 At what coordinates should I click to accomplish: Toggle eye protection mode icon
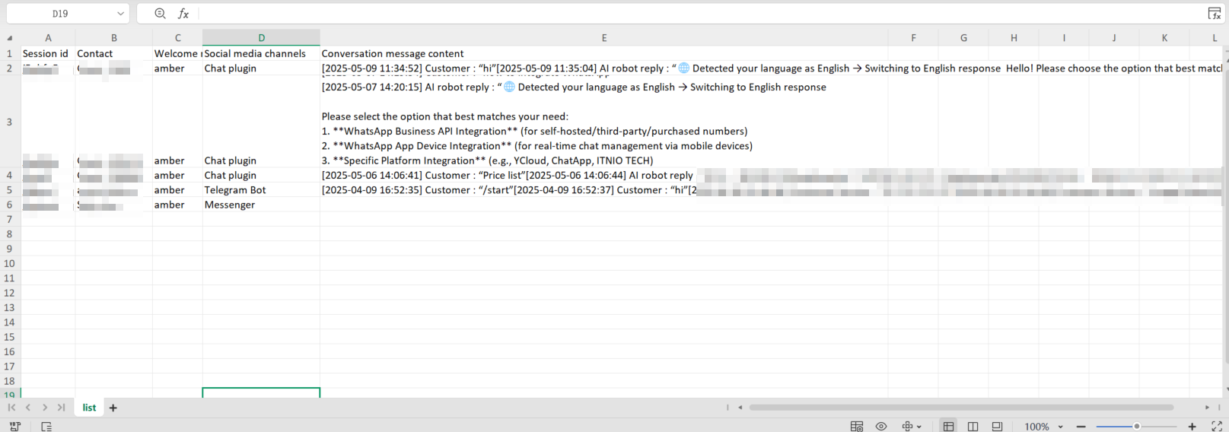tap(881, 426)
